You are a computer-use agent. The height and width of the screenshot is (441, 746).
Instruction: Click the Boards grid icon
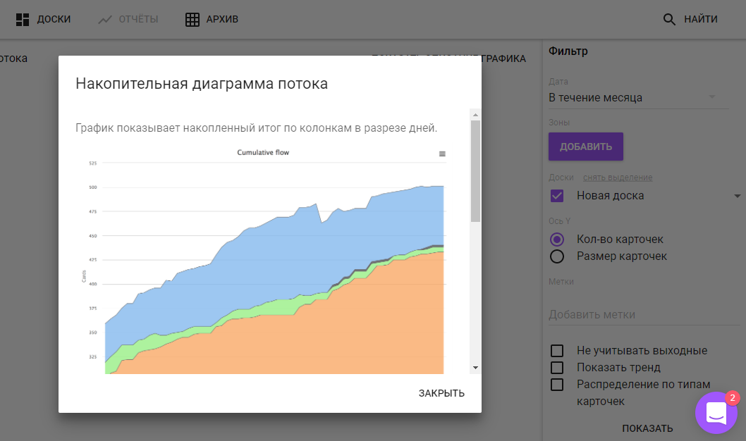(23, 20)
